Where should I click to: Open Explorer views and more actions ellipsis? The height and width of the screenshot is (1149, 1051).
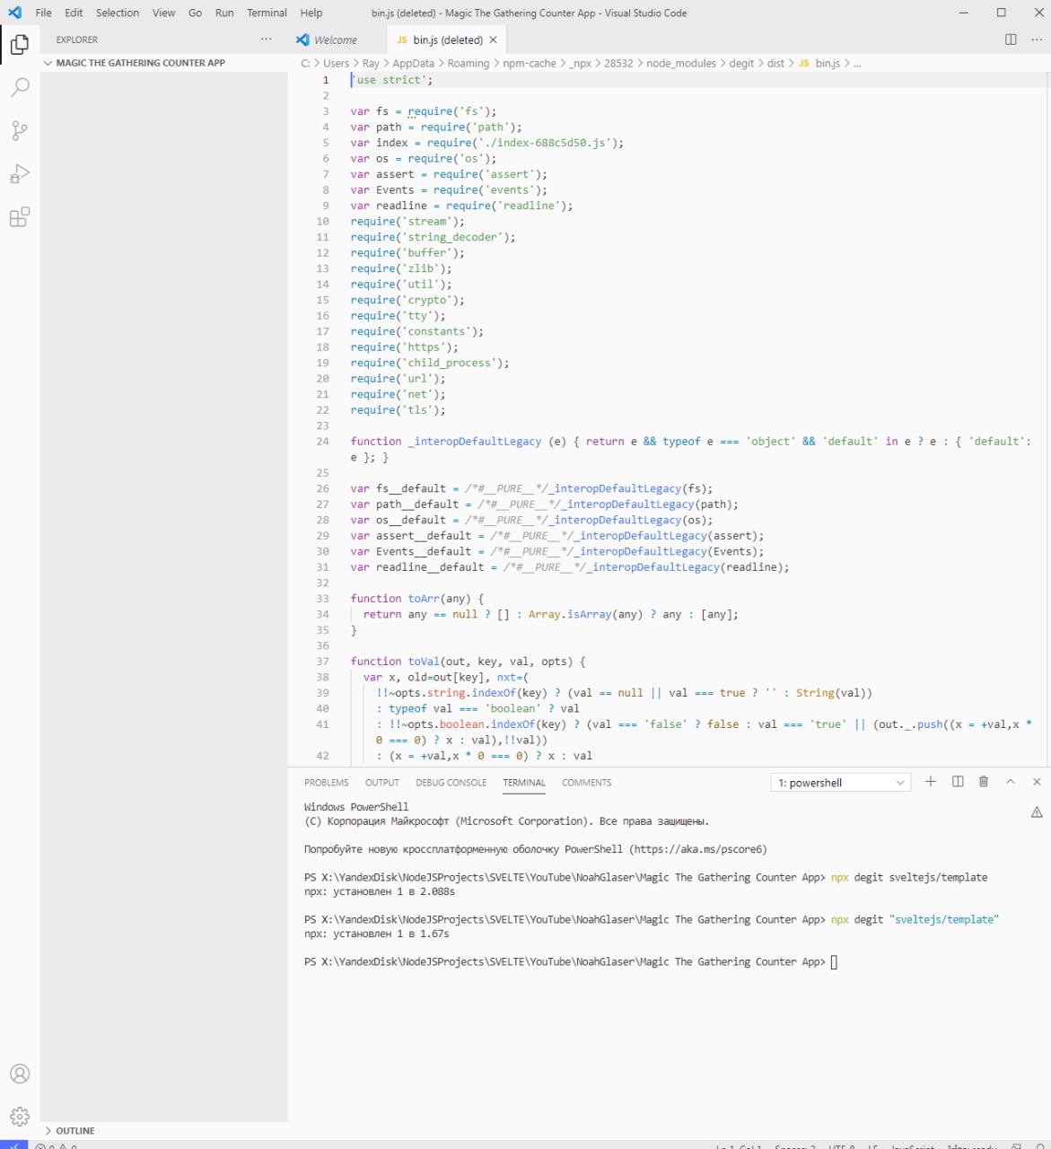[x=266, y=39]
